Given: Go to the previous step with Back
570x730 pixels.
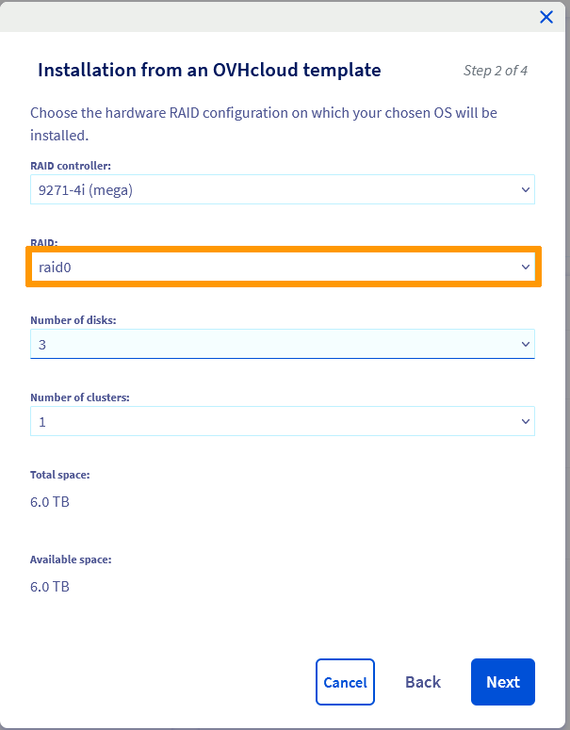Looking at the screenshot, I should [x=422, y=682].
